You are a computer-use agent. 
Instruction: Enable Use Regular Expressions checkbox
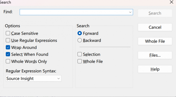coord(8,40)
